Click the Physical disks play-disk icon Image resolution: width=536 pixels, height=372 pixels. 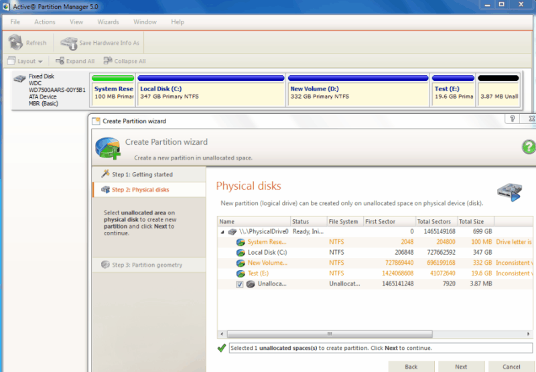[x=509, y=192]
